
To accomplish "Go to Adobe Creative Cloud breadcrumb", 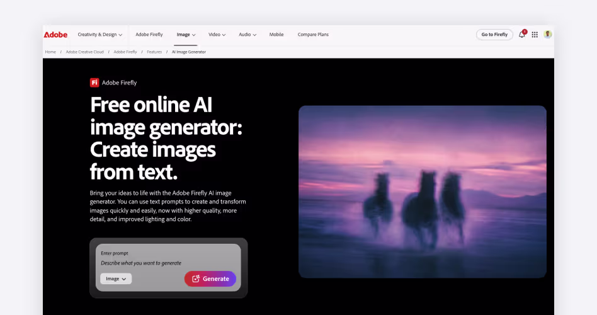I will [x=84, y=52].
